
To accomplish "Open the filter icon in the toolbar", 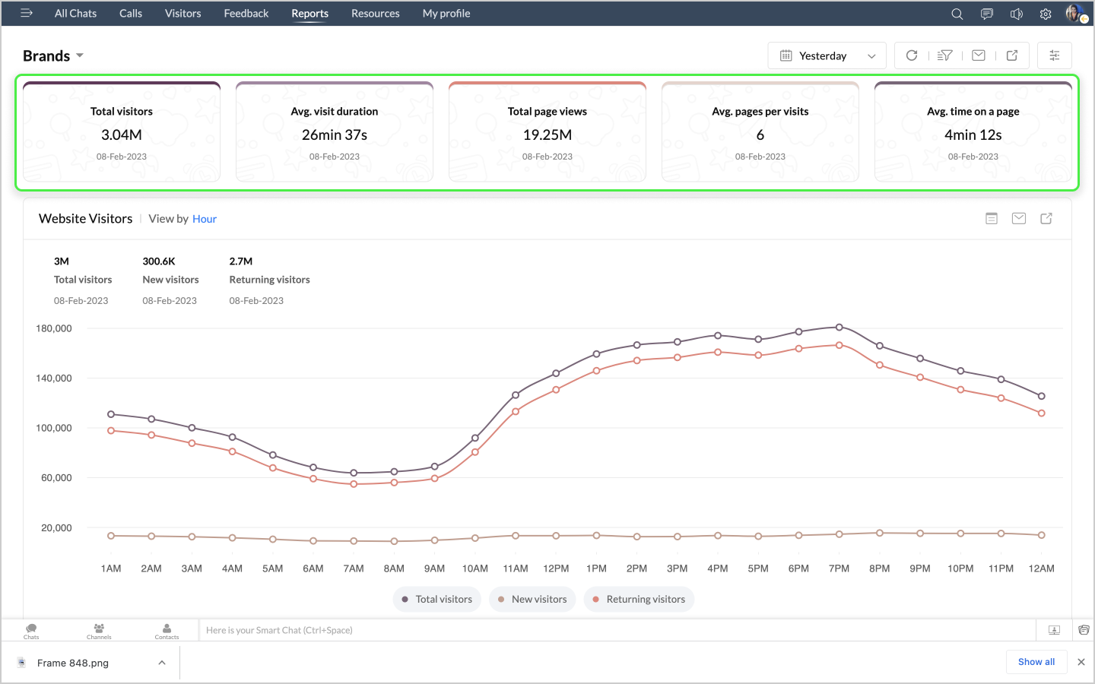I will [944, 55].
